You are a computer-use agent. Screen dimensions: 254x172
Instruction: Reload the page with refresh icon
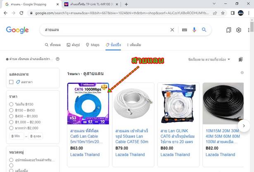coord(21,13)
